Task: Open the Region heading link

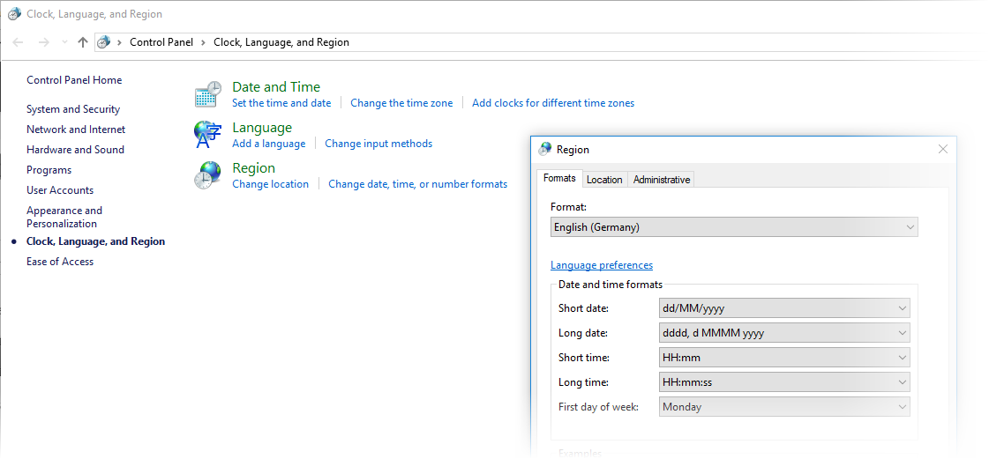Action: (253, 168)
